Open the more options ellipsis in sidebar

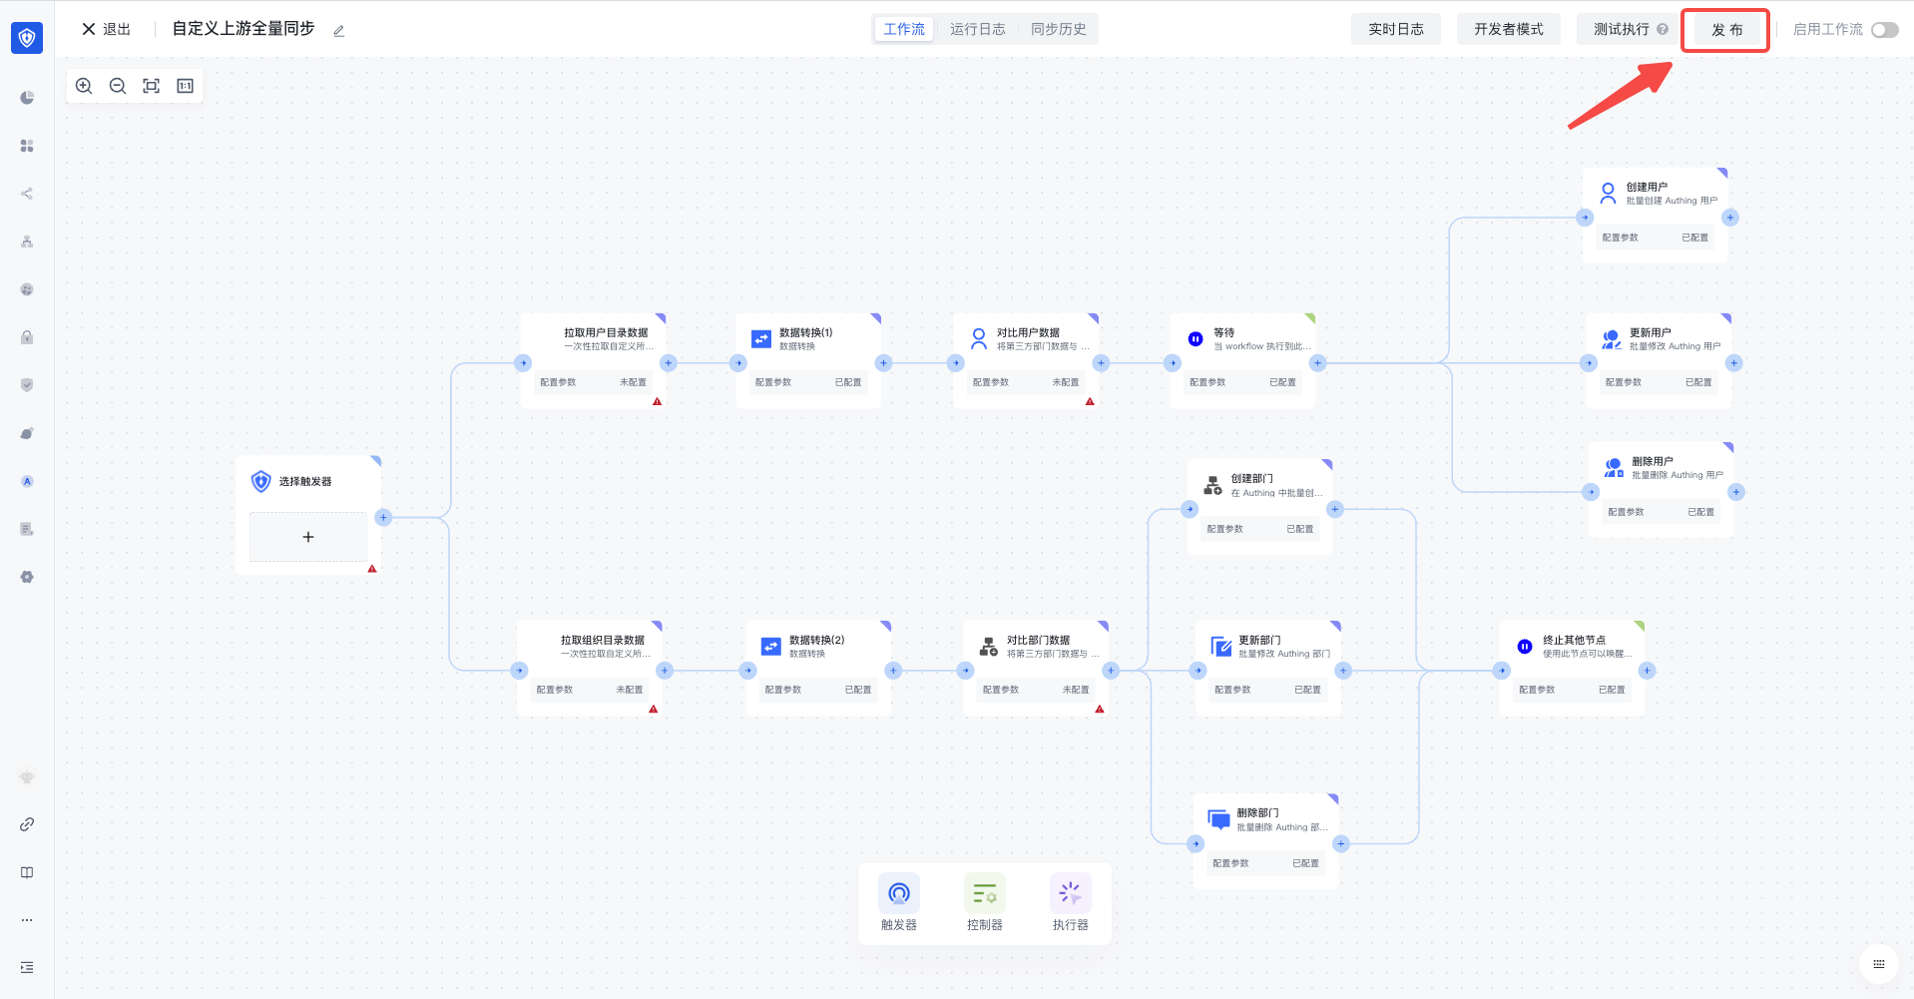[27, 920]
